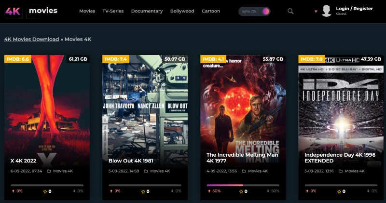Screen dimensions: 386x203
Task: Click rating bar on Blow Out card
Action: [x=145, y=185]
